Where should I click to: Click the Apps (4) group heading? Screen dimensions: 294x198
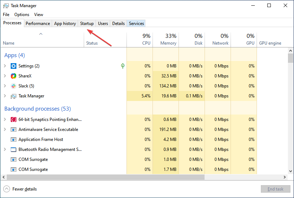tap(15, 55)
